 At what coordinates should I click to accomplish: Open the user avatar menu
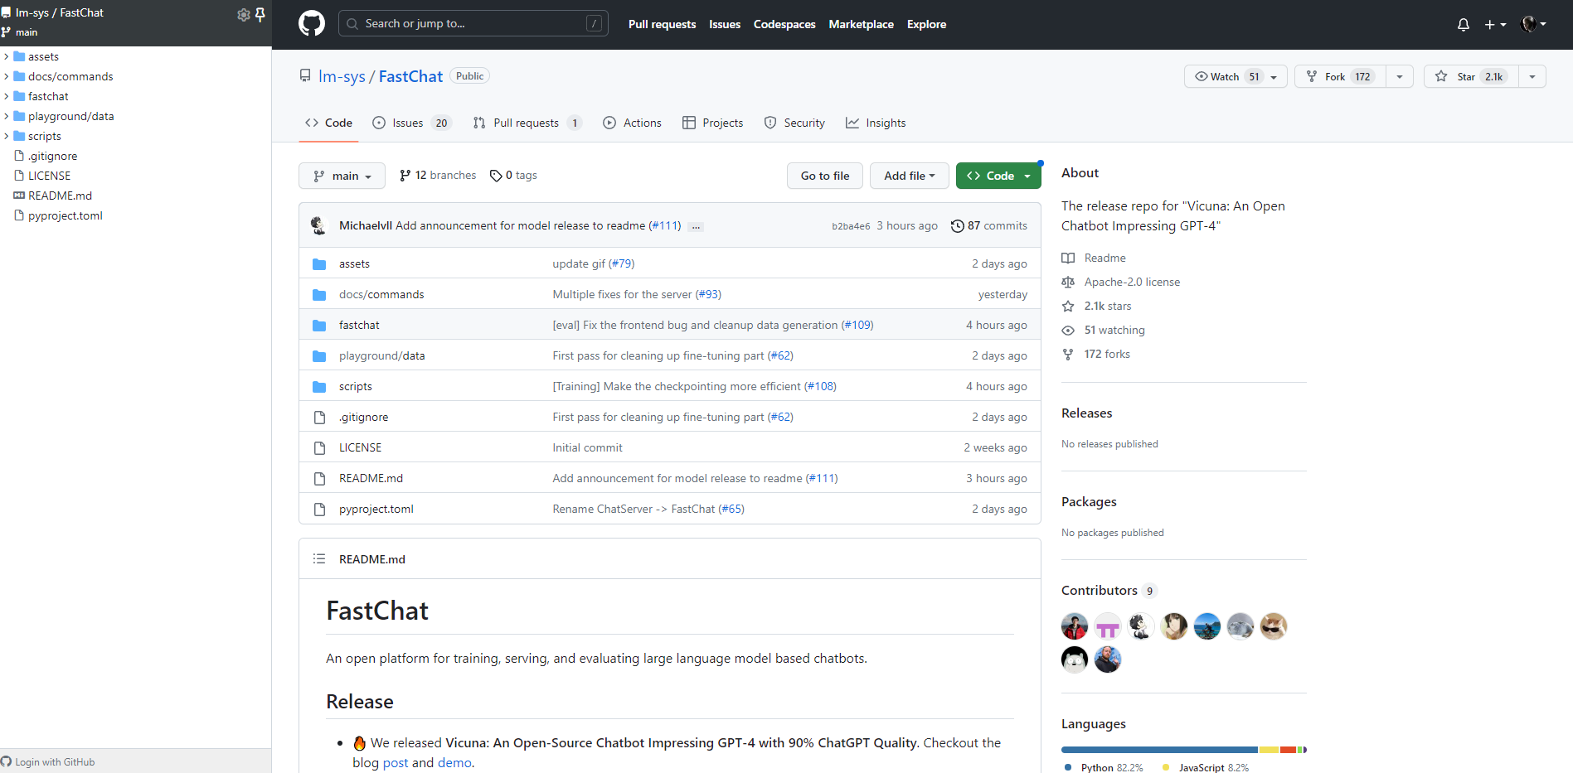click(1533, 24)
